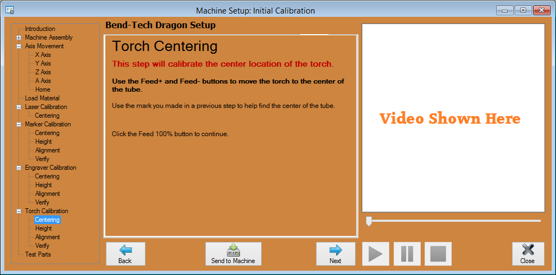Go to the Next setup step
556x275 pixels.
[x=336, y=254]
